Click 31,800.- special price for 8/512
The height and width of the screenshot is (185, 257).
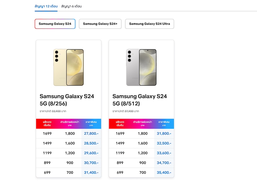click(164, 134)
